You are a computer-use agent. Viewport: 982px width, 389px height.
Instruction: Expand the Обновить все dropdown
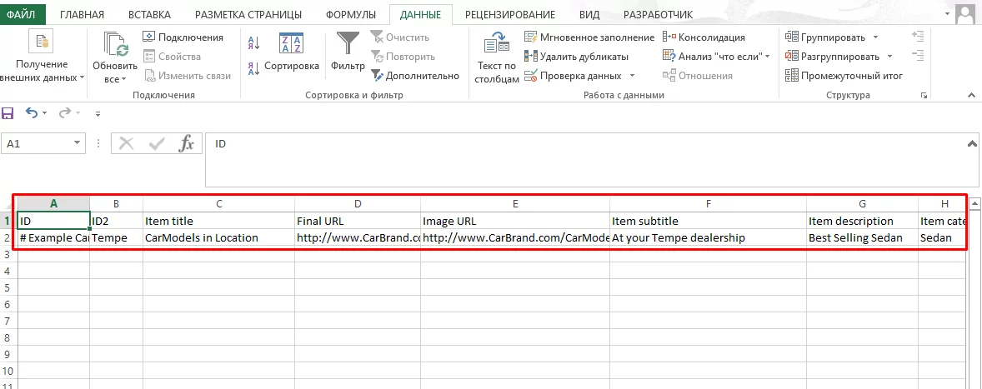115,79
